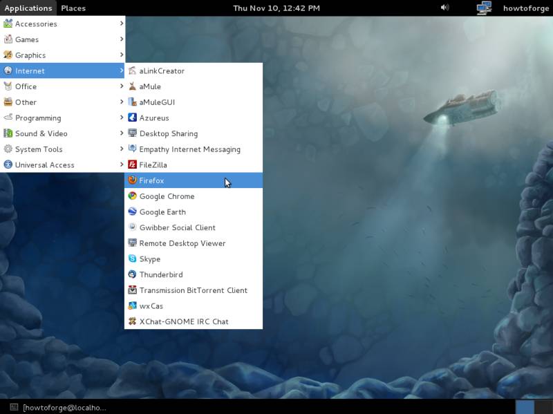The image size is (553, 414).
Task: Expand the Office submenu arrow
Action: [122, 86]
